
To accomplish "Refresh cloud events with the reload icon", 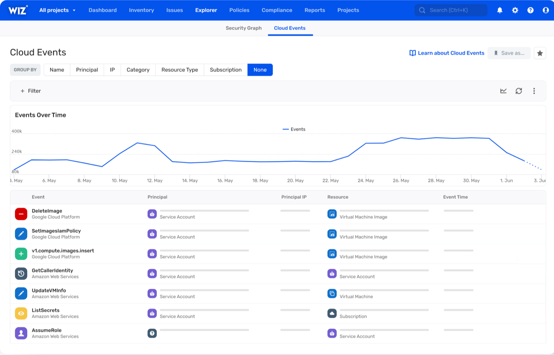I will 519,91.
